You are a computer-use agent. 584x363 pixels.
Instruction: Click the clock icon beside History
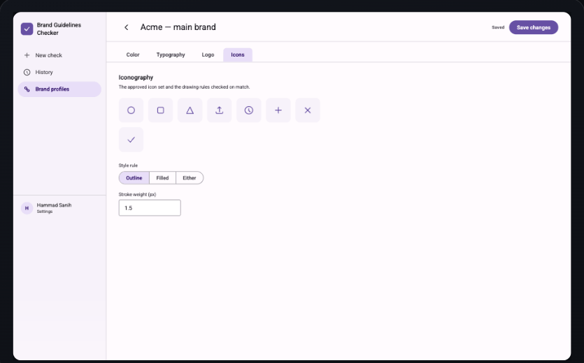click(x=27, y=72)
